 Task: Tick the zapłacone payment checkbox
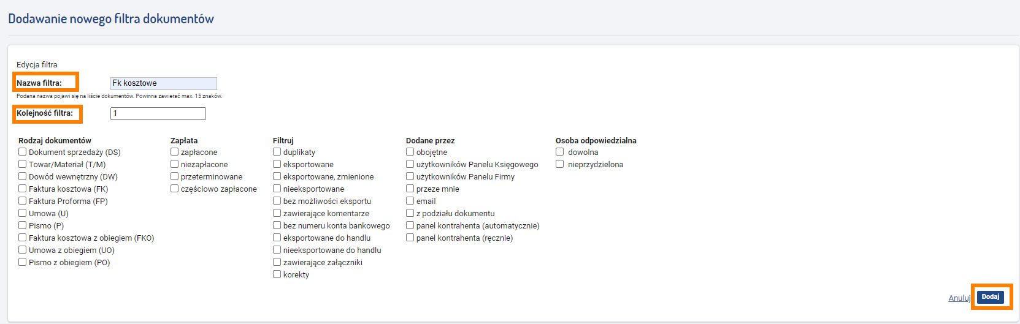[175, 152]
